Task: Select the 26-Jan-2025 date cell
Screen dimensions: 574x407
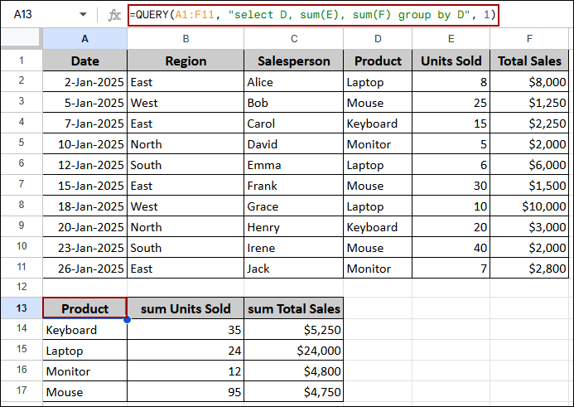Action: [x=84, y=268]
